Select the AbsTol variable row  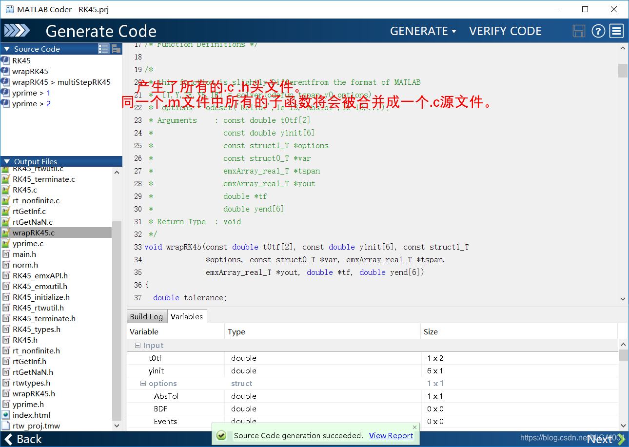(373, 396)
